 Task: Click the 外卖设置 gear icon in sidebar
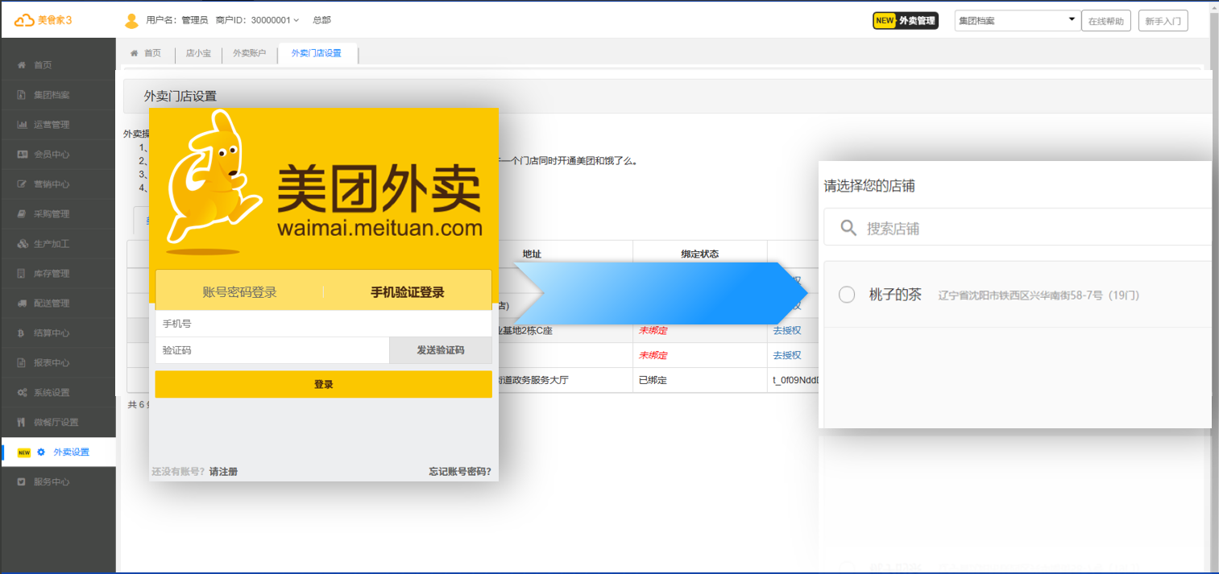[x=41, y=452]
